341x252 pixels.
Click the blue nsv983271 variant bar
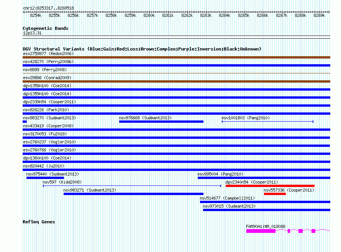coord(133,194)
